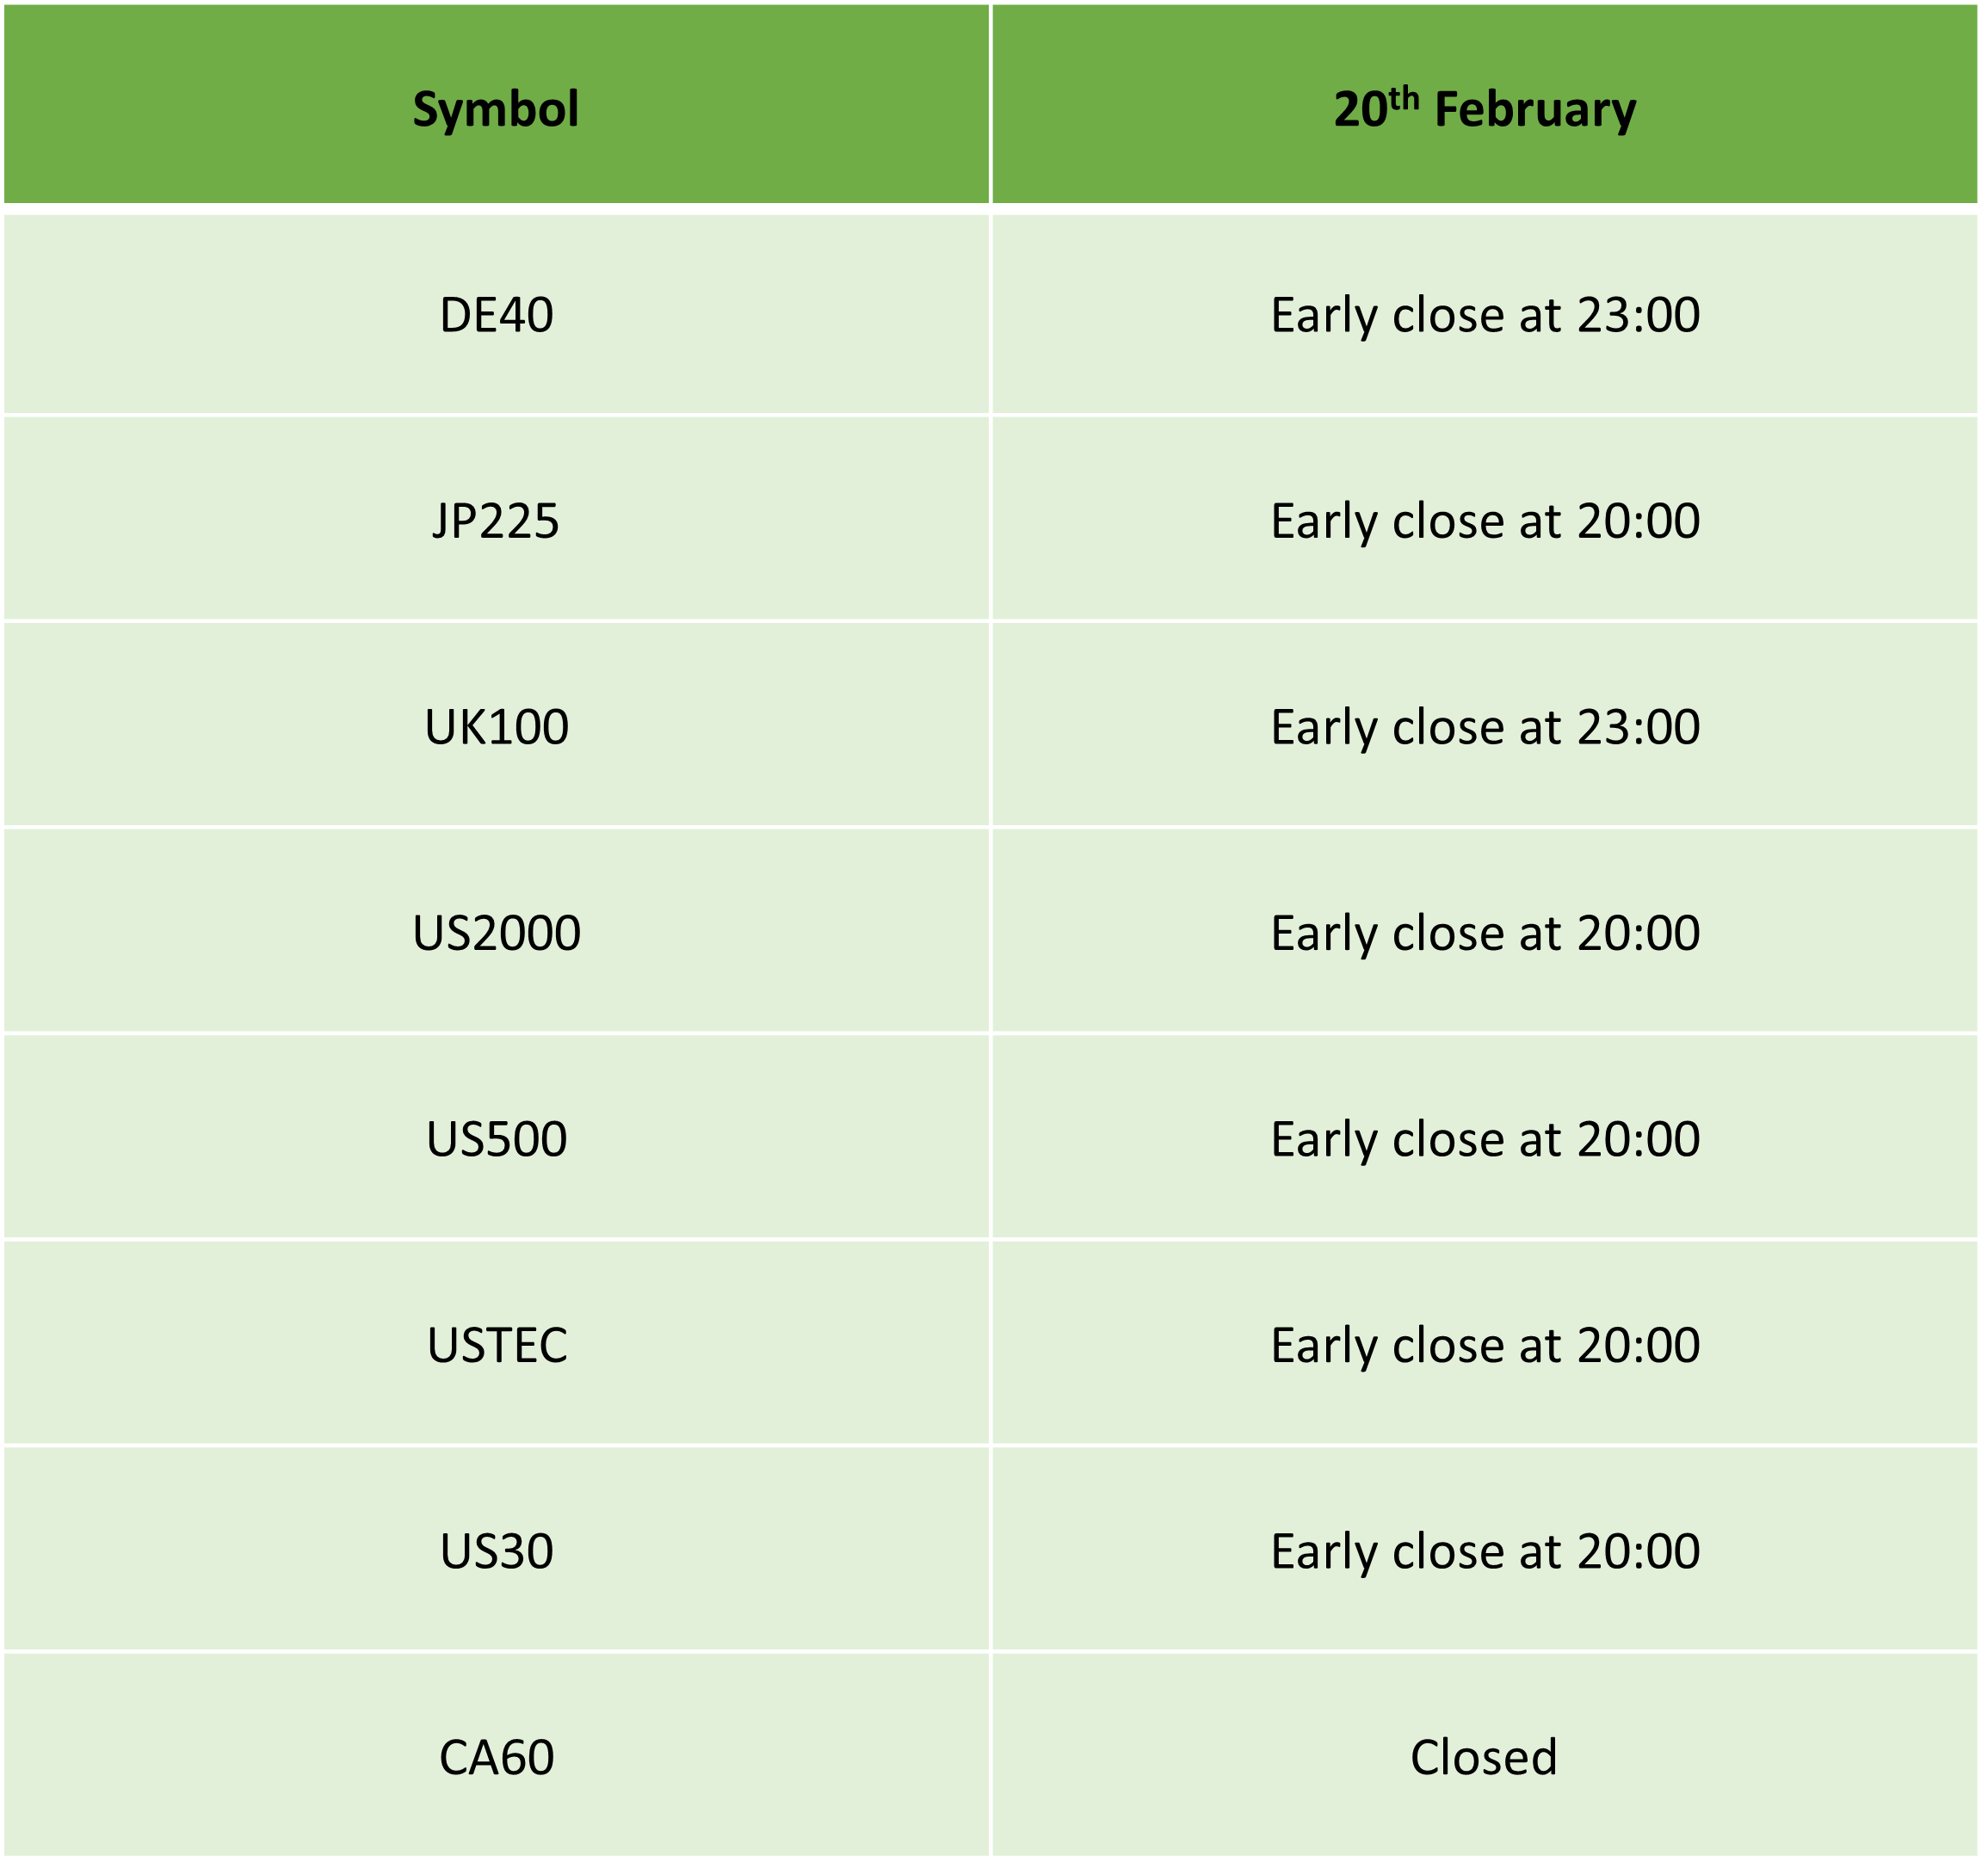Select the CA60 symbol cell
This screenshot has height=1862, width=1988.
pos(497,1757)
